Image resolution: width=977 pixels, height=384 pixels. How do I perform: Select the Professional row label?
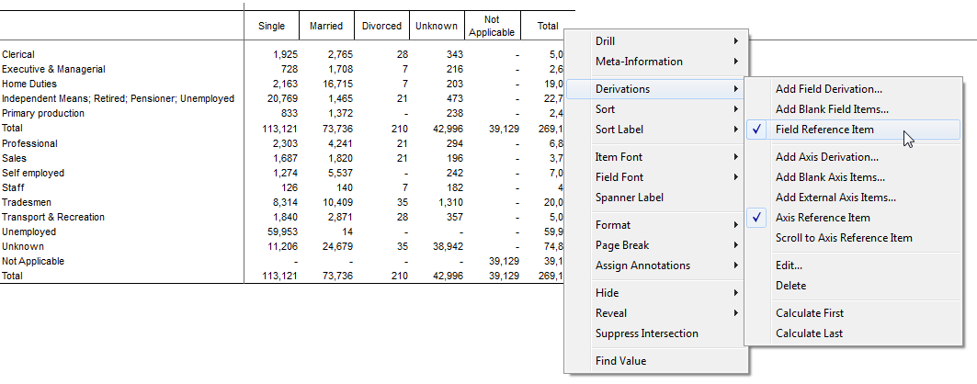(28, 143)
